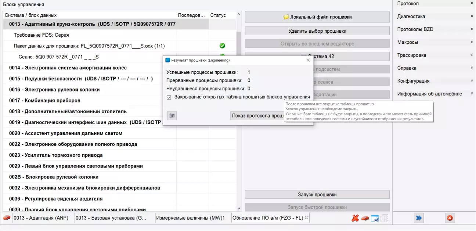
Task: Click the control unit list scrollbar down arrow
Action: click(239, 208)
